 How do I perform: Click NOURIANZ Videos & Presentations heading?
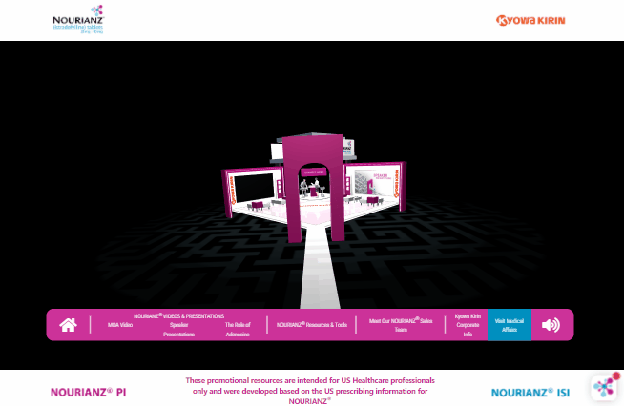(178, 316)
